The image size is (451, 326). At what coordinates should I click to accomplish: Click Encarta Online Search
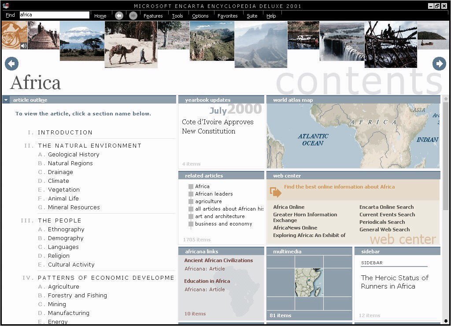tap(387, 207)
